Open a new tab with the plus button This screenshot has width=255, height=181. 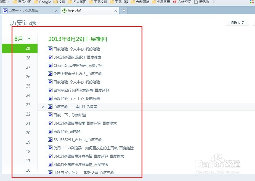point(124,10)
